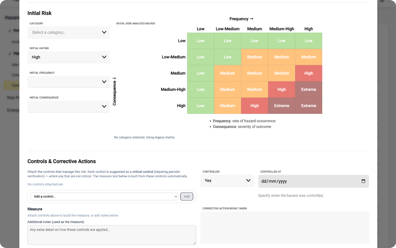Click the Add button next to control select
Viewport: 396px width, 248px height.
(x=187, y=196)
